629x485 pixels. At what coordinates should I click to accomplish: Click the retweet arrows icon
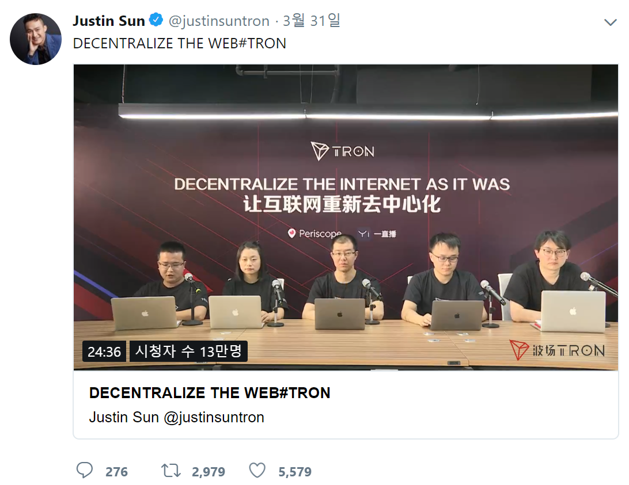(171, 471)
